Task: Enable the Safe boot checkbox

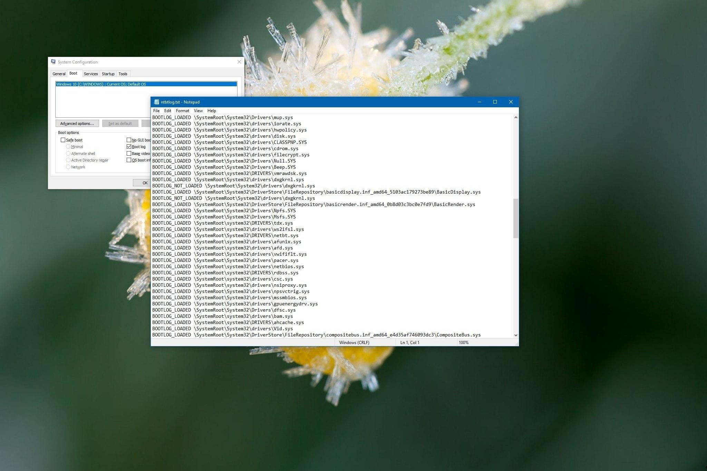Action: tap(63, 140)
